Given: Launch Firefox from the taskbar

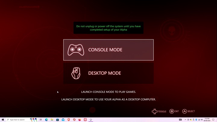Looking at the screenshot, I should tap(80, 120).
